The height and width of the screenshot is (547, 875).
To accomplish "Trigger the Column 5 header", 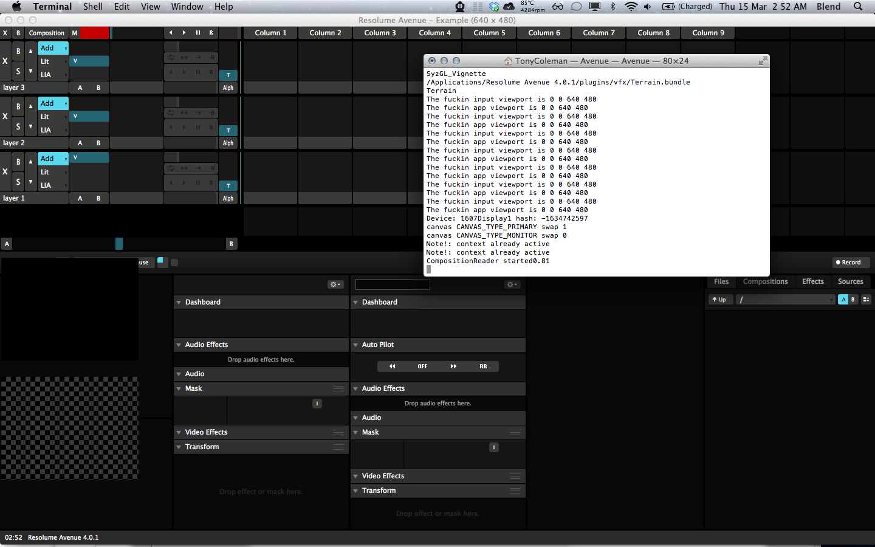I will click(x=489, y=33).
